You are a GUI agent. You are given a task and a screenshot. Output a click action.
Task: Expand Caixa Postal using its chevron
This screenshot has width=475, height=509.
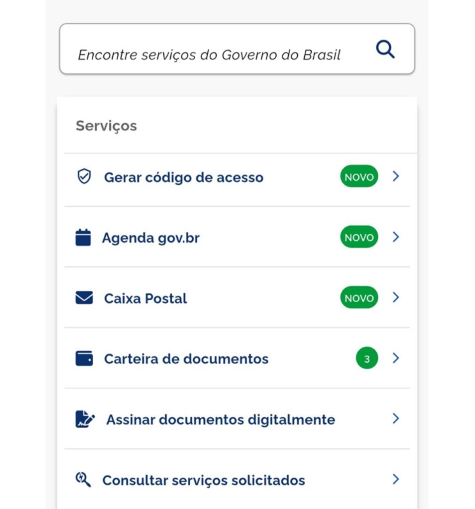click(396, 298)
